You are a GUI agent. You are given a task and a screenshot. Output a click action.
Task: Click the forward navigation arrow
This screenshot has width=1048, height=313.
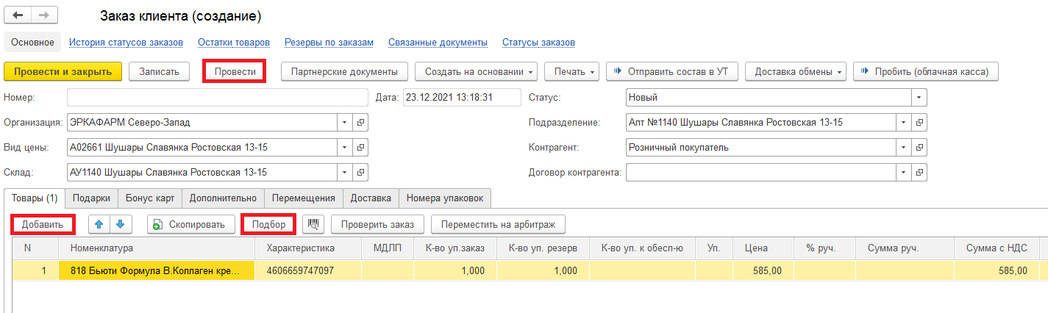[x=43, y=15]
